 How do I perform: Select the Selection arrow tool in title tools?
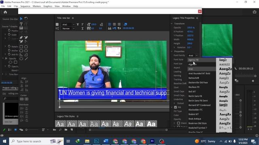(x=21, y=19)
